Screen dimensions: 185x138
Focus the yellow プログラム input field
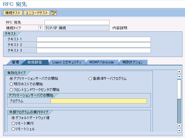[x=98, y=101]
